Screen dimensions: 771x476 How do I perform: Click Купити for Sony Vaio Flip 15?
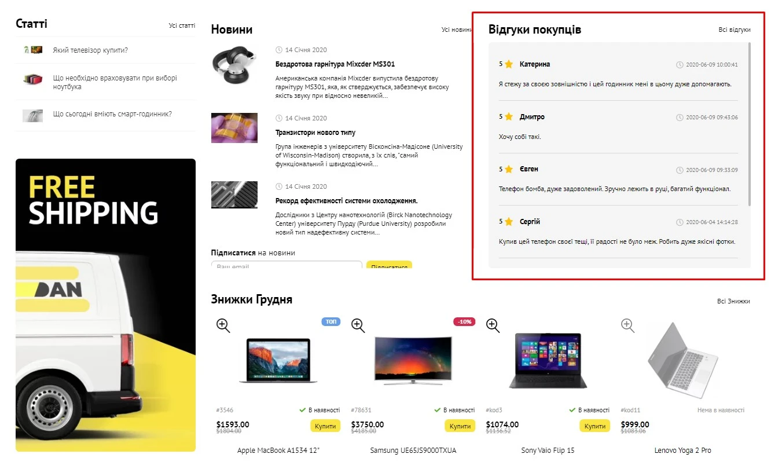[595, 426]
